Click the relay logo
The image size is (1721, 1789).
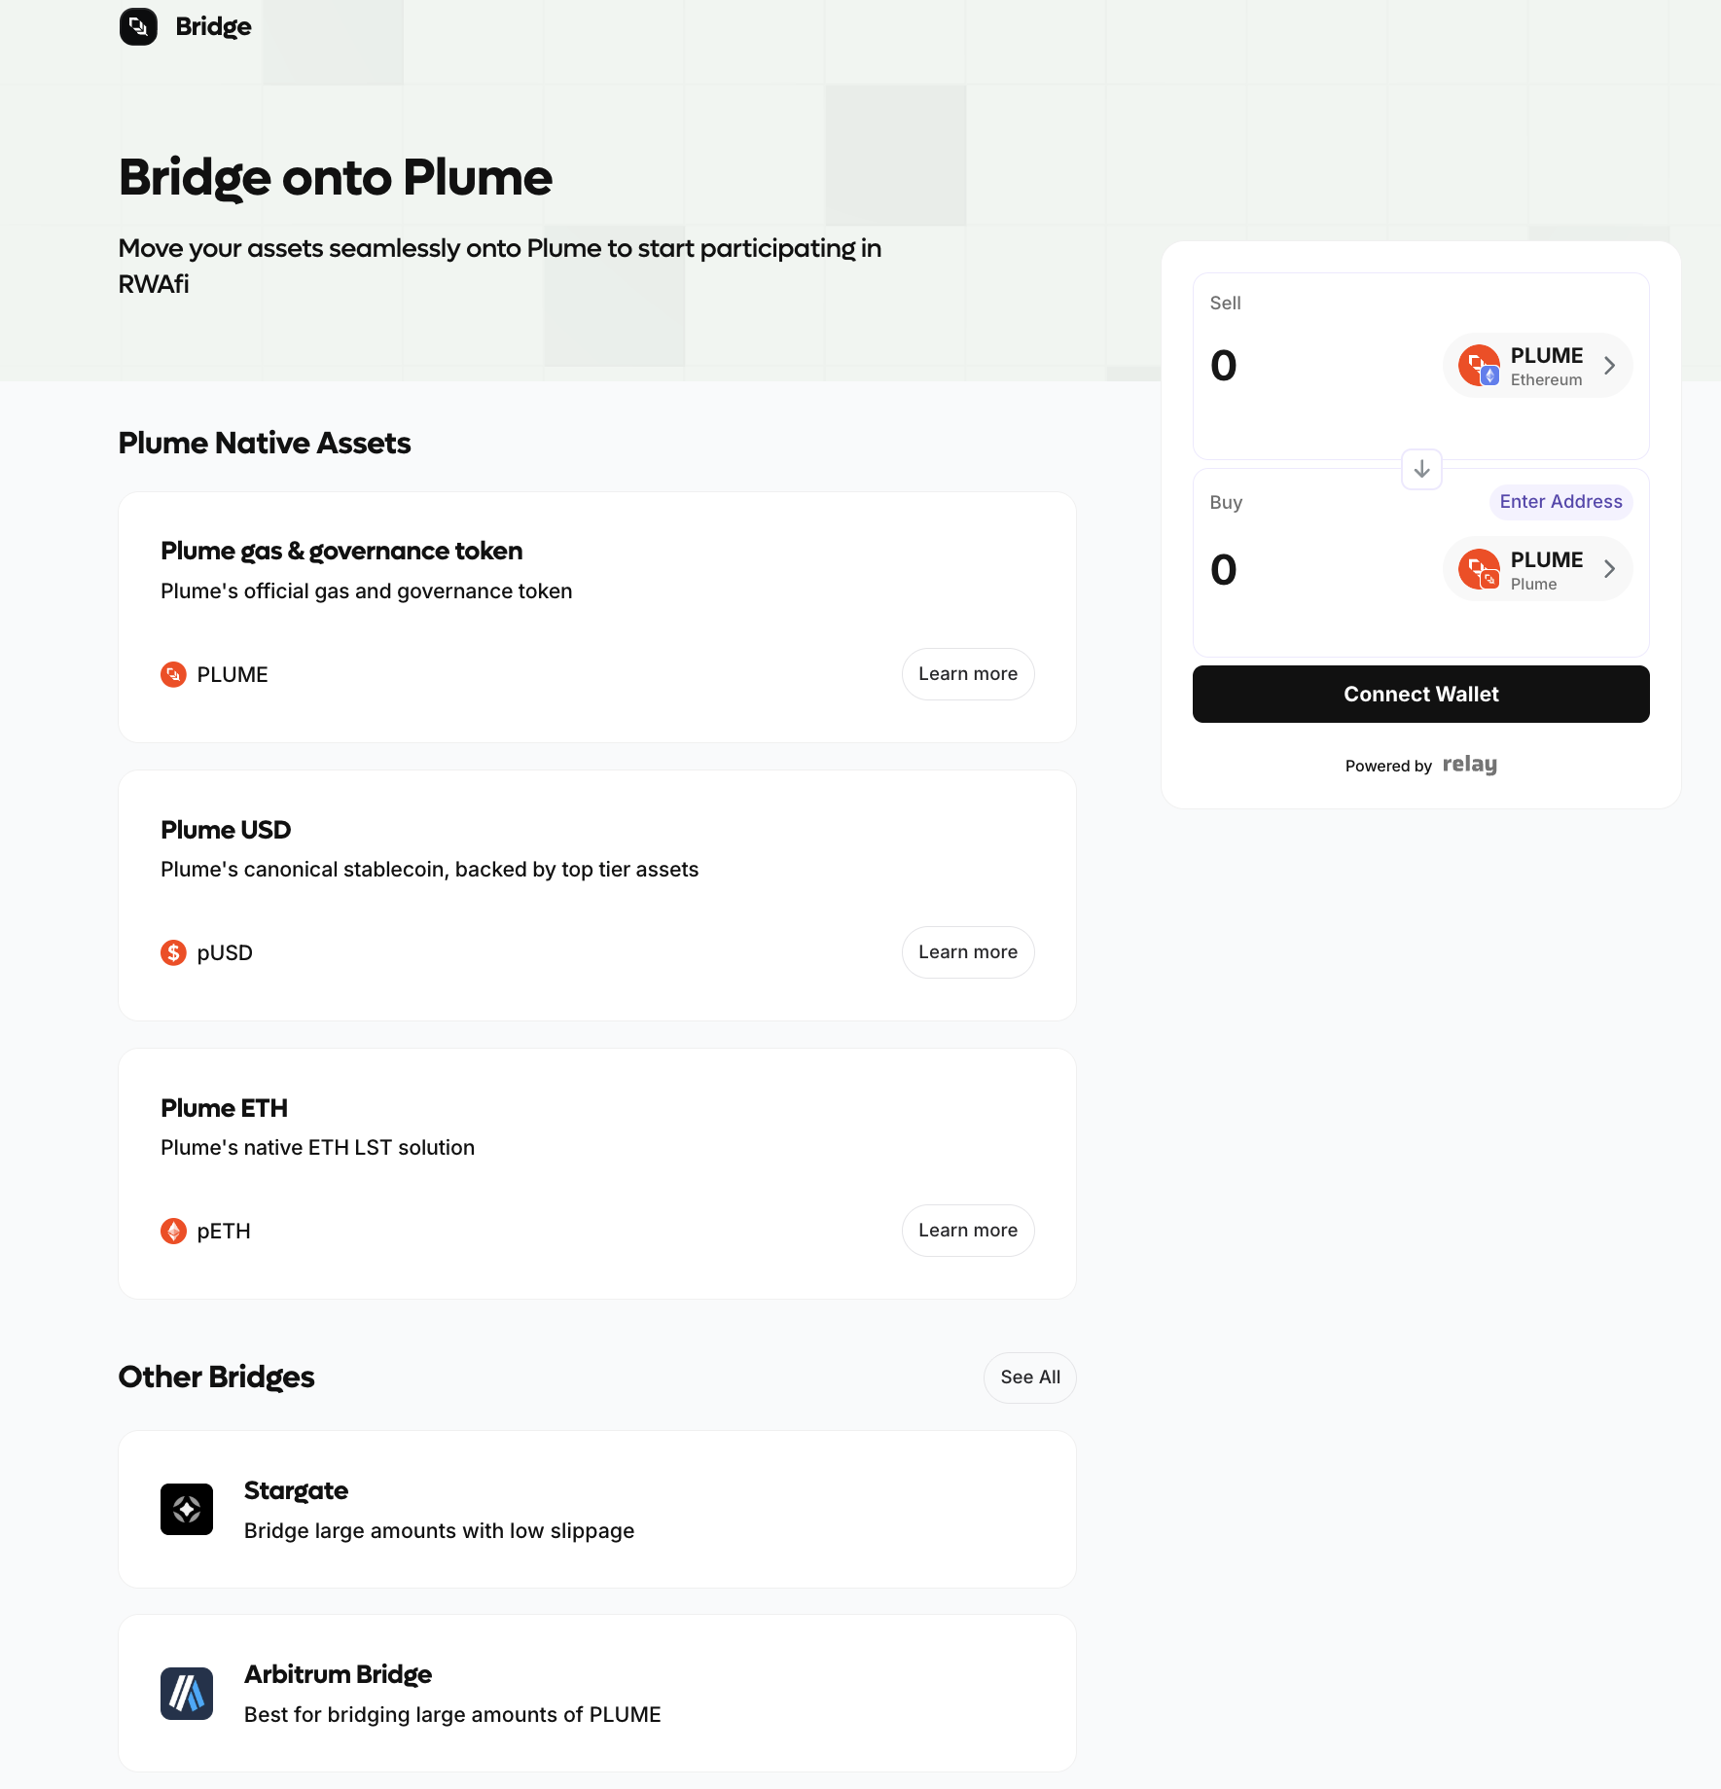1469,765
